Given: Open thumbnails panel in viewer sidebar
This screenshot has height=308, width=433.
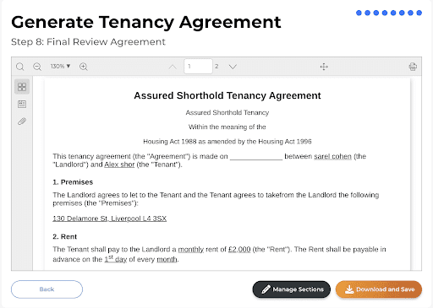Looking at the screenshot, I should (x=22, y=87).
